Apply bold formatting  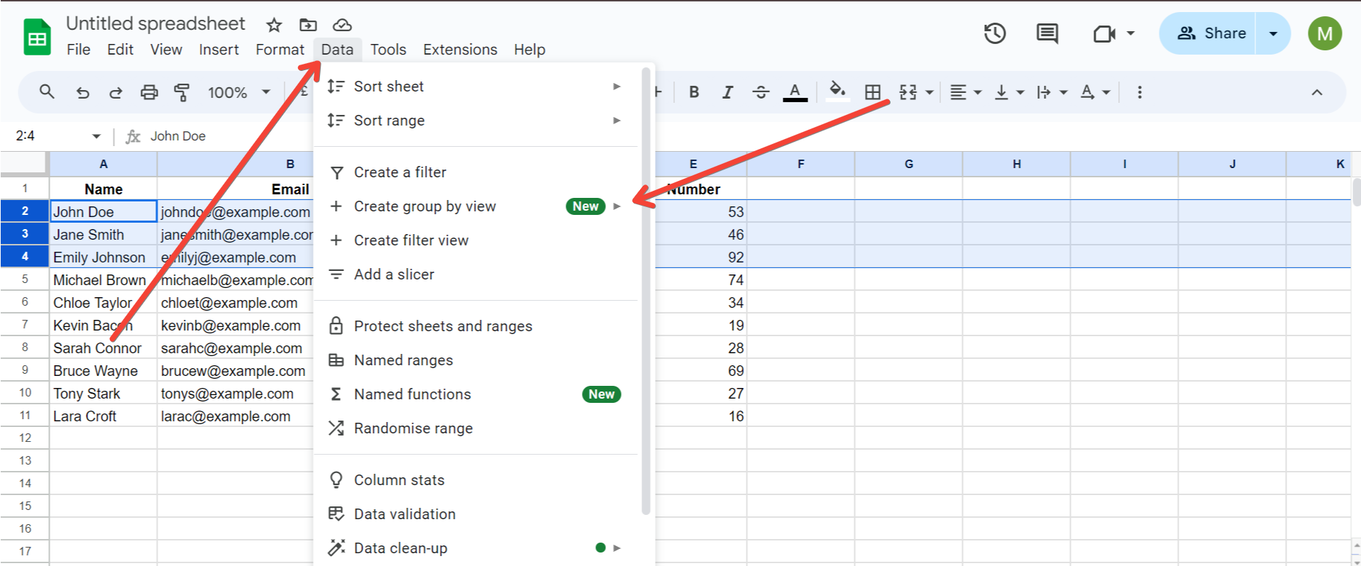[694, 92]
